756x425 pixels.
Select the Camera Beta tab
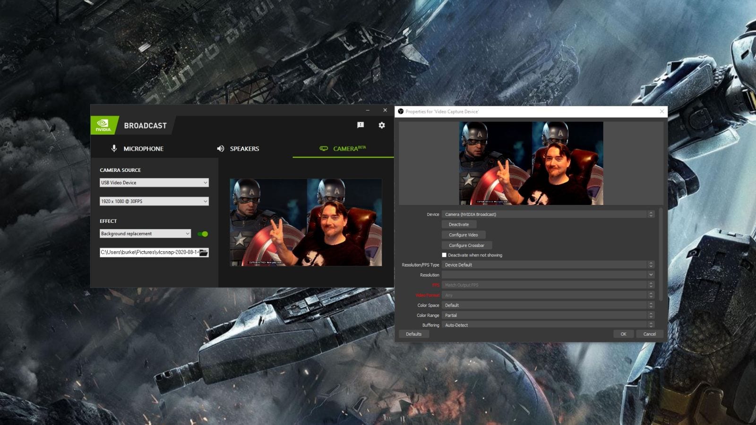pyautogui.click(x=343, y=148)
